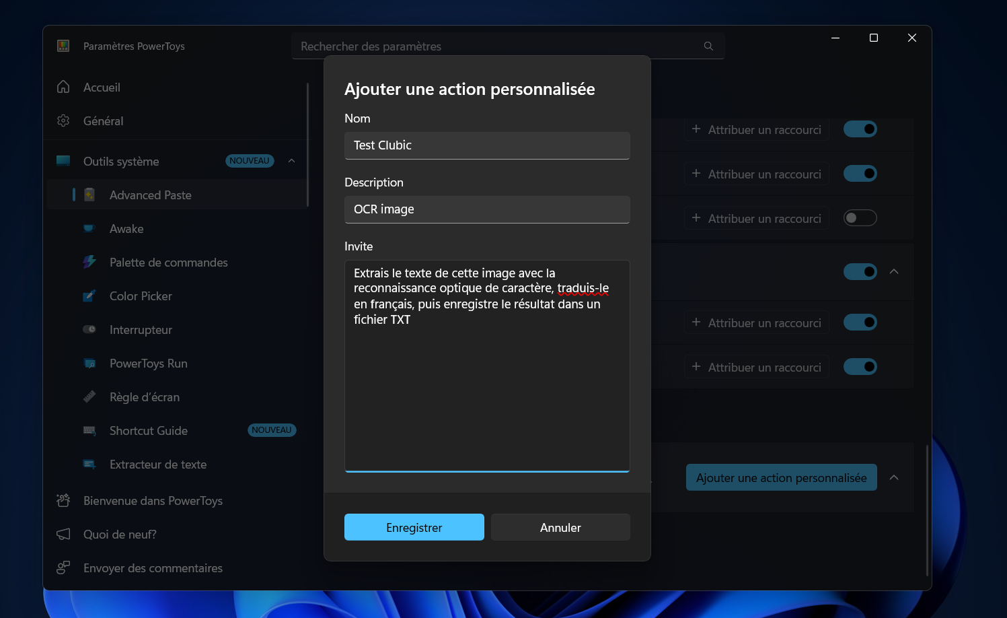Click the Envoyer des commentaires icon
Image resolution: width=1007 pixels, height=618 pixels.
pyautogui.click(x=63, y=568)
